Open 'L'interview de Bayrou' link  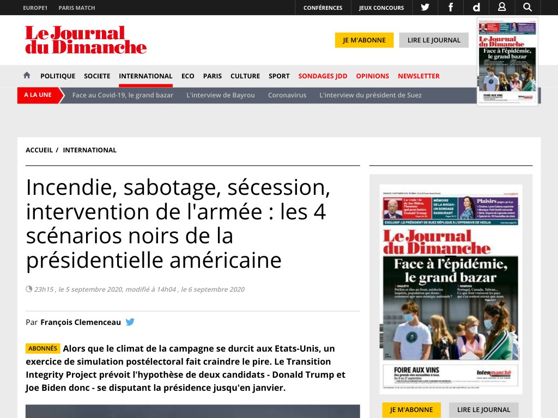(x=221, y=95)
